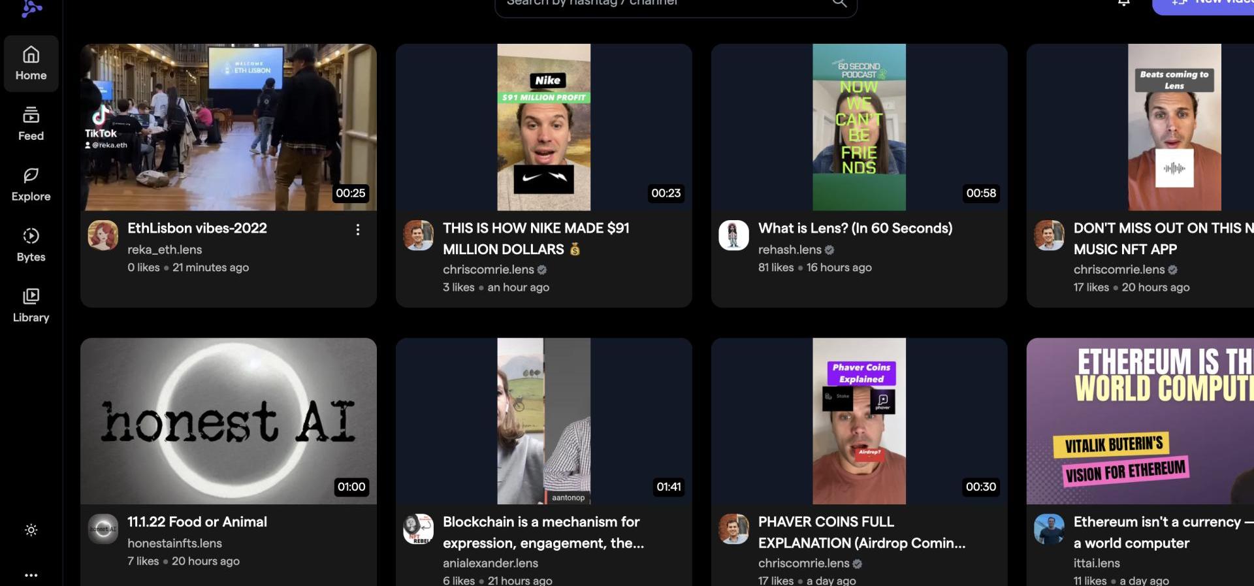Open the Bytes section
Viewport: 1254px width, 586px height.
pos(31,244)
